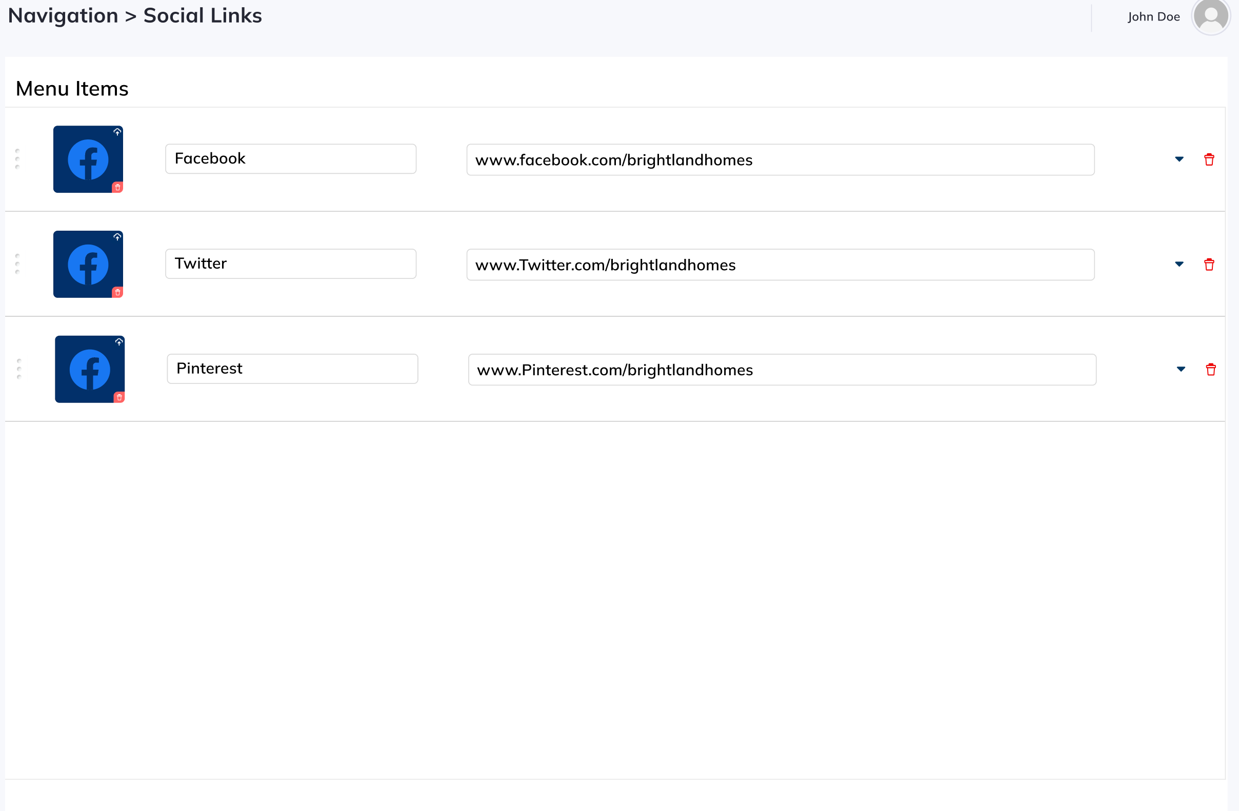
Task: Upload new icon for Twitter item
Action: [x=117, y=237]
